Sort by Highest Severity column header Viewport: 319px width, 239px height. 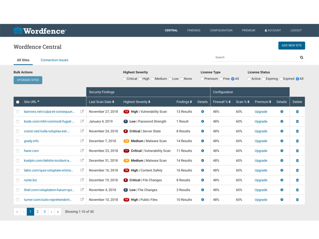(x=137, y=102)
